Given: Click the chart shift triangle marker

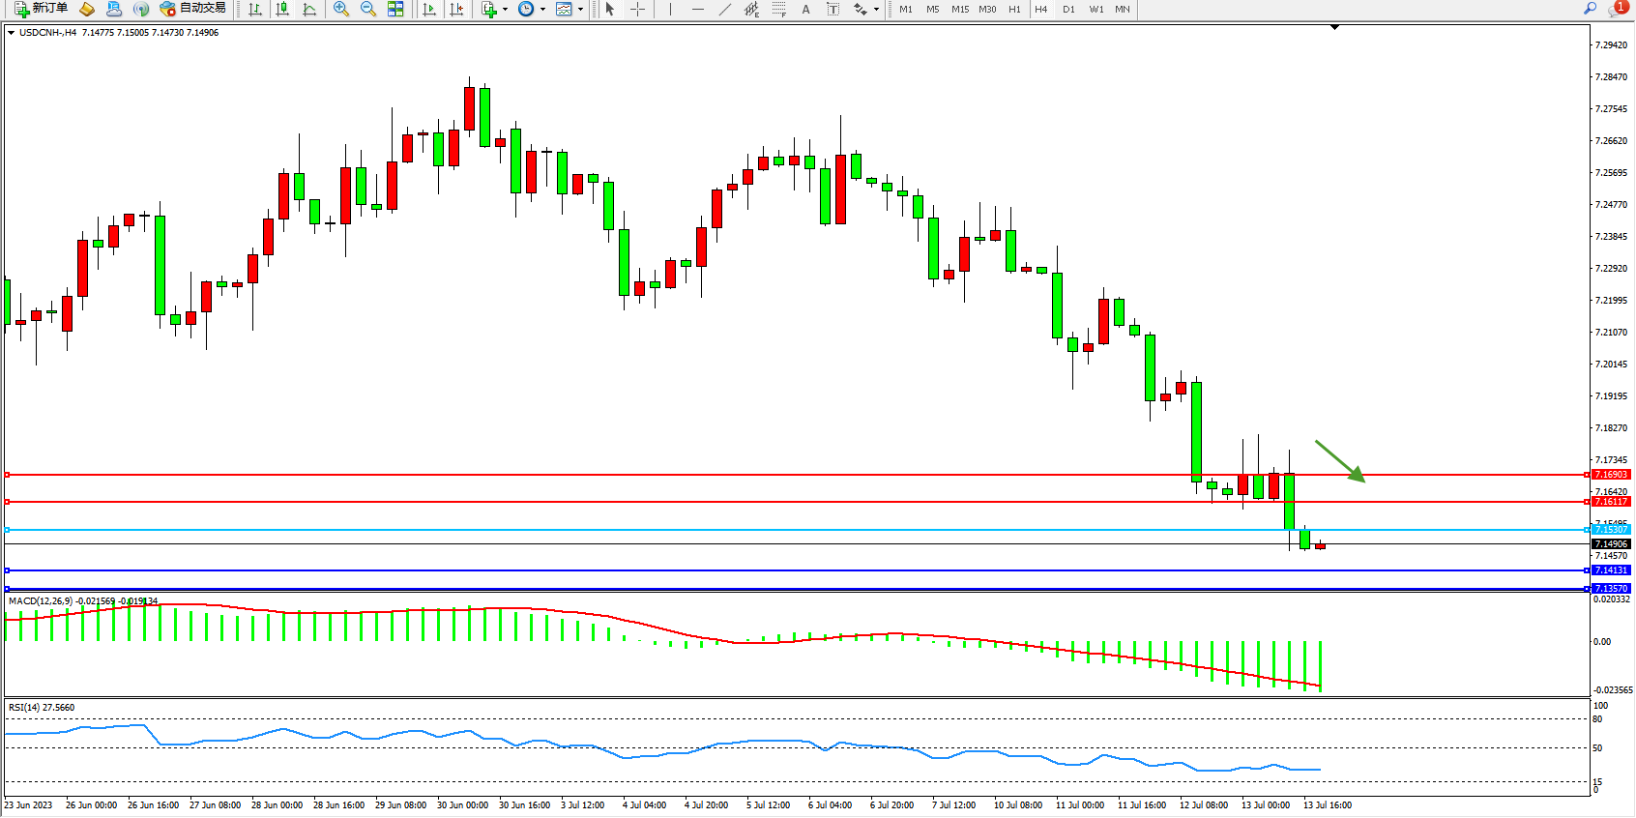Looking at the screenshot, I should click(1334, 27).
